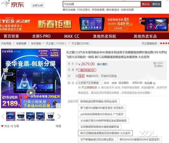Show next product thumbnails with right arrow
This screenshot has height=143, width=169.
(x=59, y=116)
